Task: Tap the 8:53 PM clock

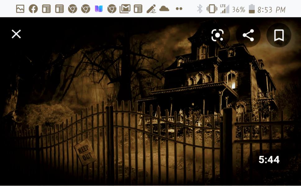Action: [271, 9]
